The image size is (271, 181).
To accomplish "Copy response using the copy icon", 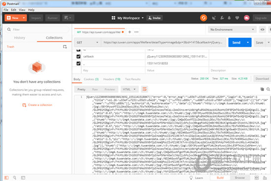I will (262, 89).
